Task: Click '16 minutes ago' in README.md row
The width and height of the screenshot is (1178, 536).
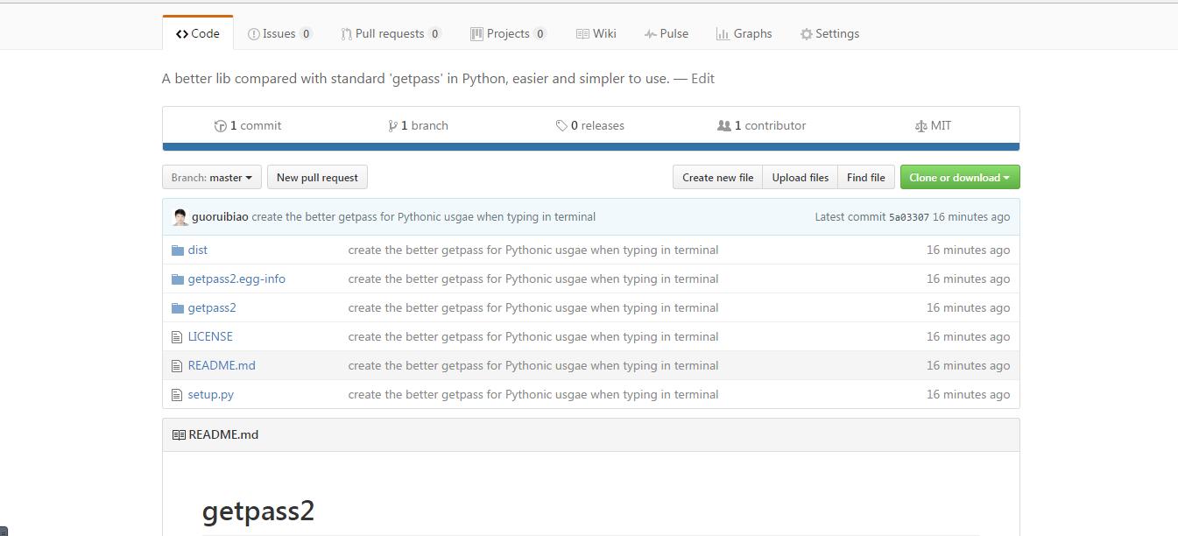Action: [968, 365]
